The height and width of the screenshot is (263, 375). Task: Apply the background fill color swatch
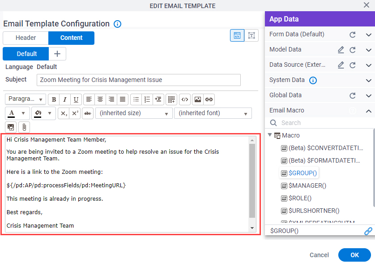[38, 113]
